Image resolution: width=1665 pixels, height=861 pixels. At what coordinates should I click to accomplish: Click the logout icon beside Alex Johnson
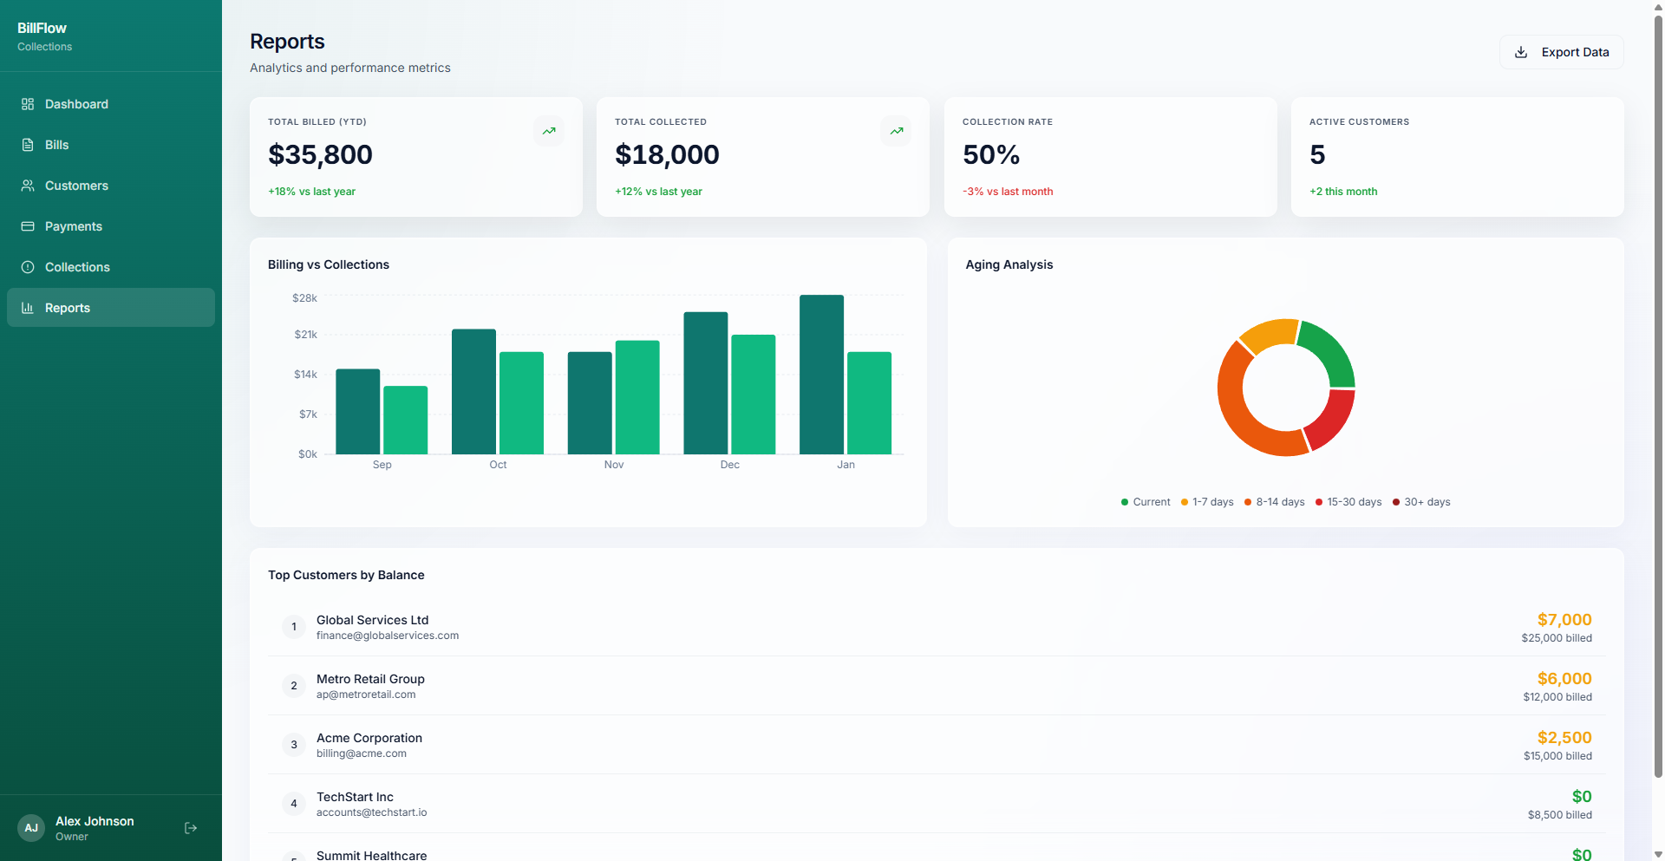coord(191,828)
